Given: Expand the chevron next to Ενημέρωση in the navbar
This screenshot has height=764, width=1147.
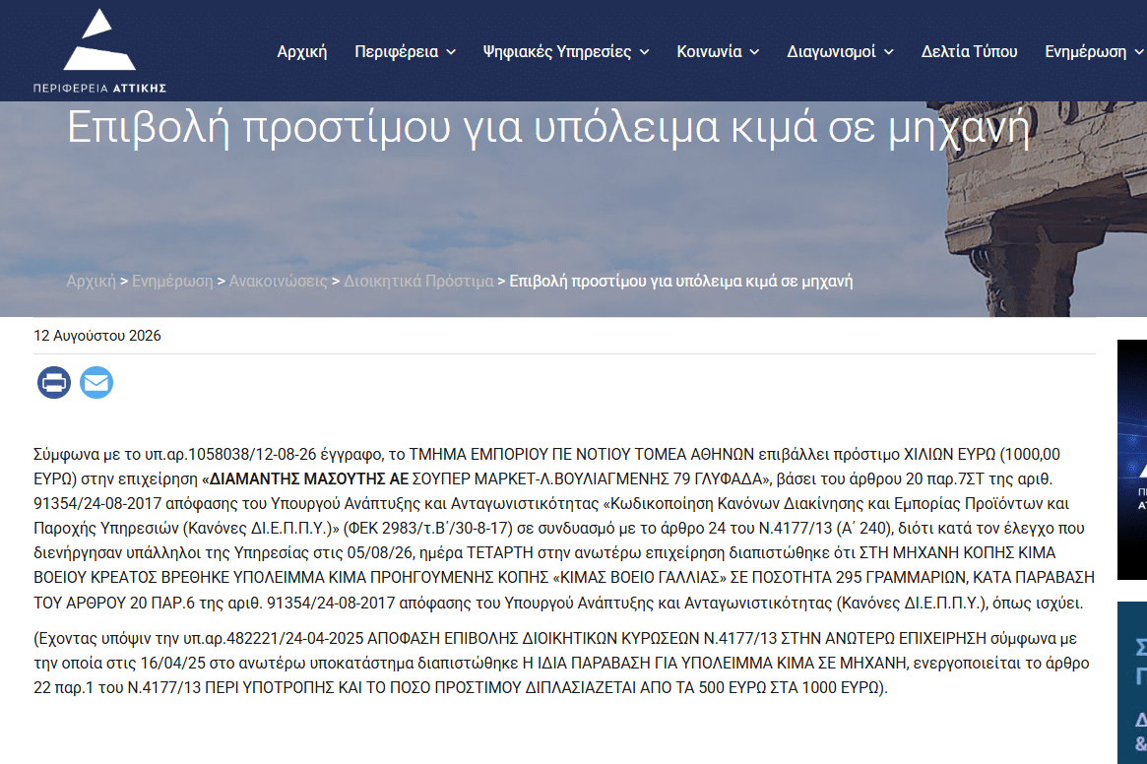Looking at the screenshot, I should pyautogui.click(x=1139, y=52).
